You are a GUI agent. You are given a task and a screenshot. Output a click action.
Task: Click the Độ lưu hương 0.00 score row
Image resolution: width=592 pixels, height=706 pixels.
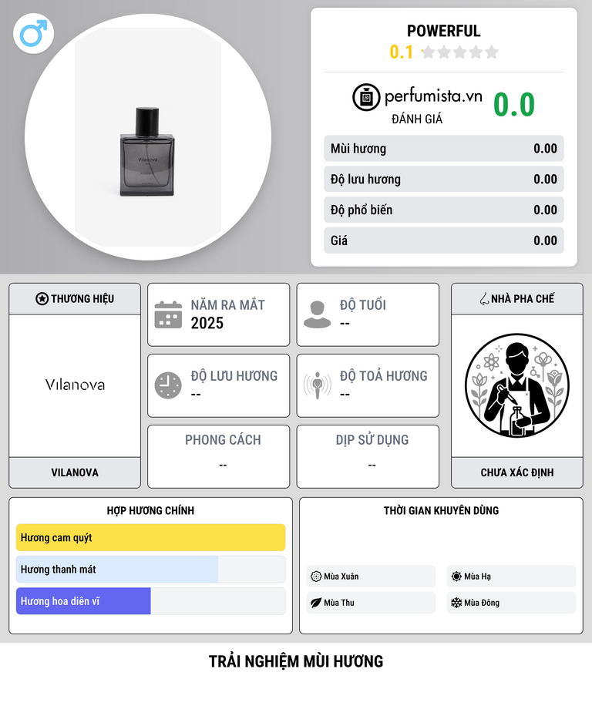[x=444, y=180]
